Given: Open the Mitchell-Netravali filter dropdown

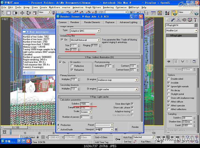Looking at the screenshot, I should tap(99, 40).
